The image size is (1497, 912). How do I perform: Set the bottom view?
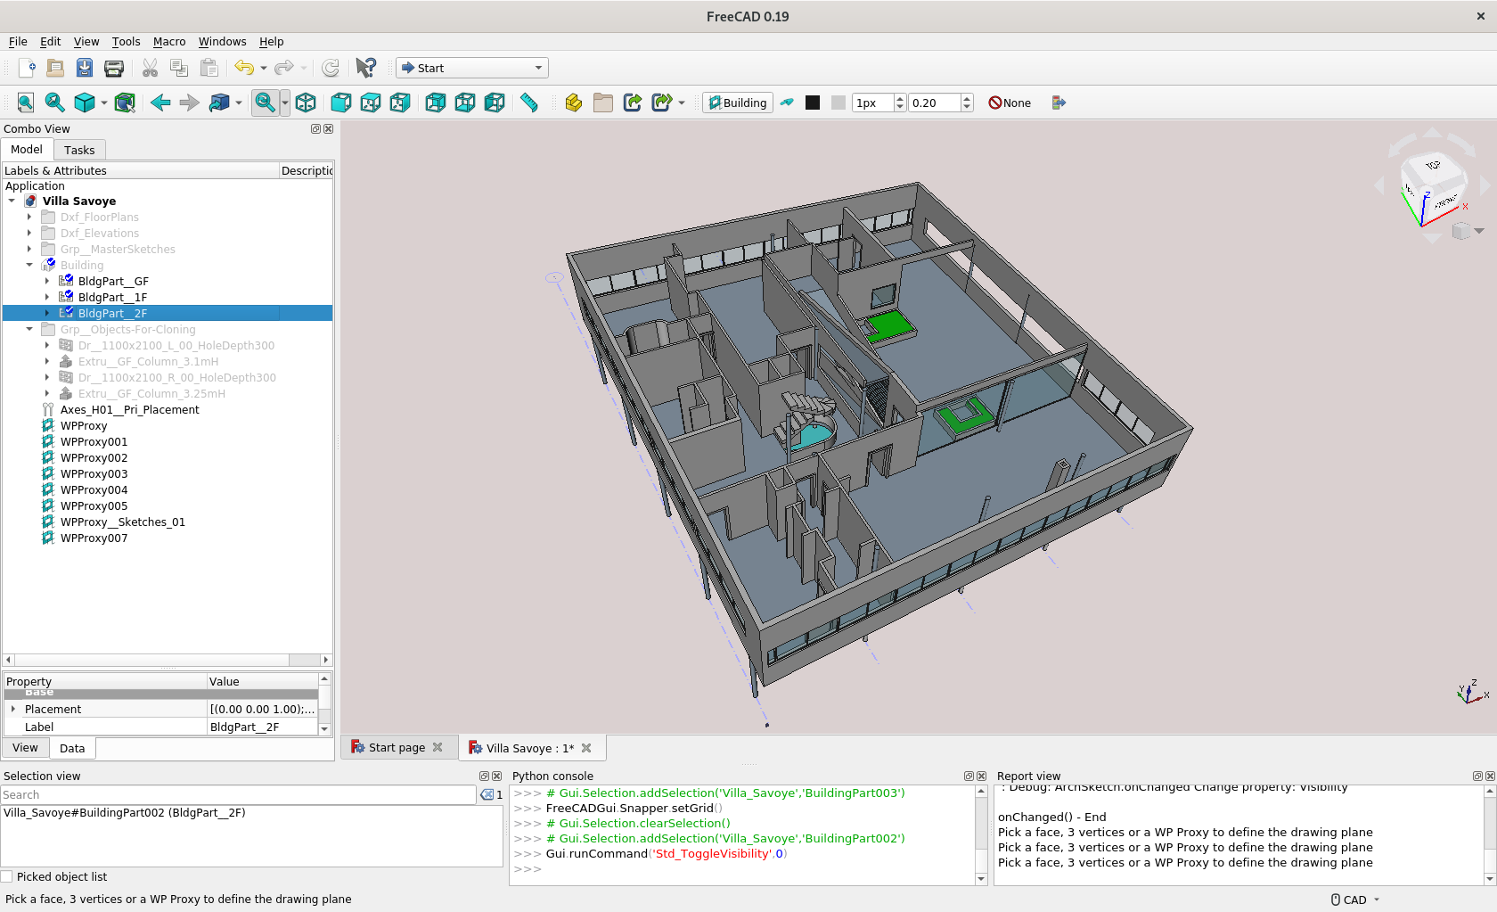[x=465, y=103]
